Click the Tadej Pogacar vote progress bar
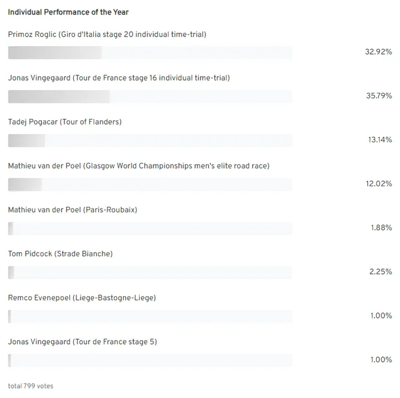This screenshot has width=400, height=398. pos(149,141)
